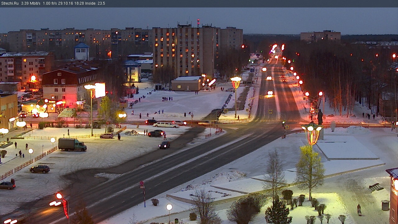Click the Strezhi.Ru label in the overlay bar
The image size is (398, 224).
point(10,3)
